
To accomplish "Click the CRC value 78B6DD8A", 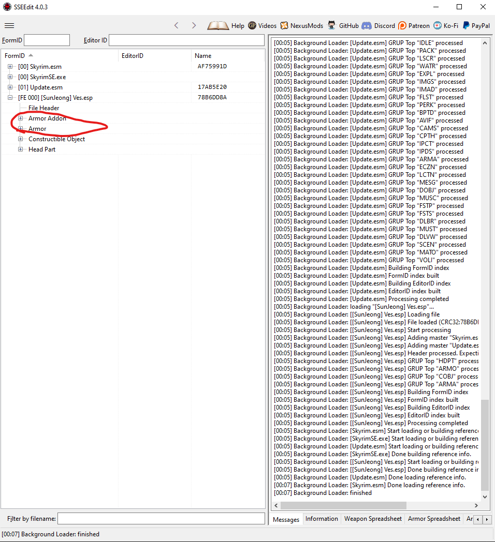I will coord(212,97).
